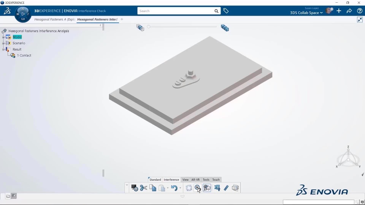The image size is (365, 205).
Task: Click the monitor play icon in Standard toolbar
Action: [x=135, y=188]
